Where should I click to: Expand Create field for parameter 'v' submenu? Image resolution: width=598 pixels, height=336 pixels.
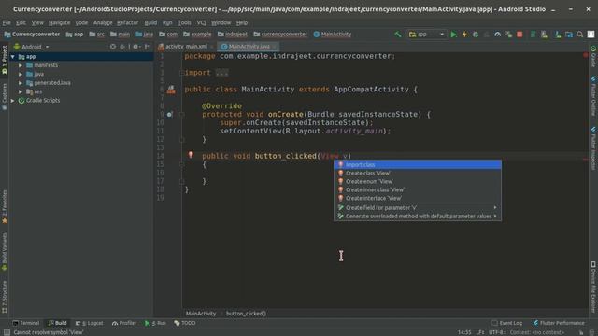pos(418,207)
